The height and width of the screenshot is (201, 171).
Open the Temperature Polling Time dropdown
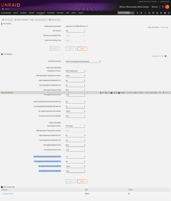click(x=75, y=35)
